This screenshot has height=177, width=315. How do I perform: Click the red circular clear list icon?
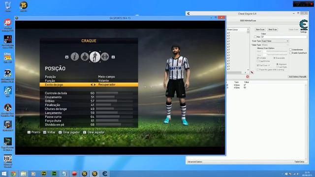pyautogui.click(x=248, y=77)
